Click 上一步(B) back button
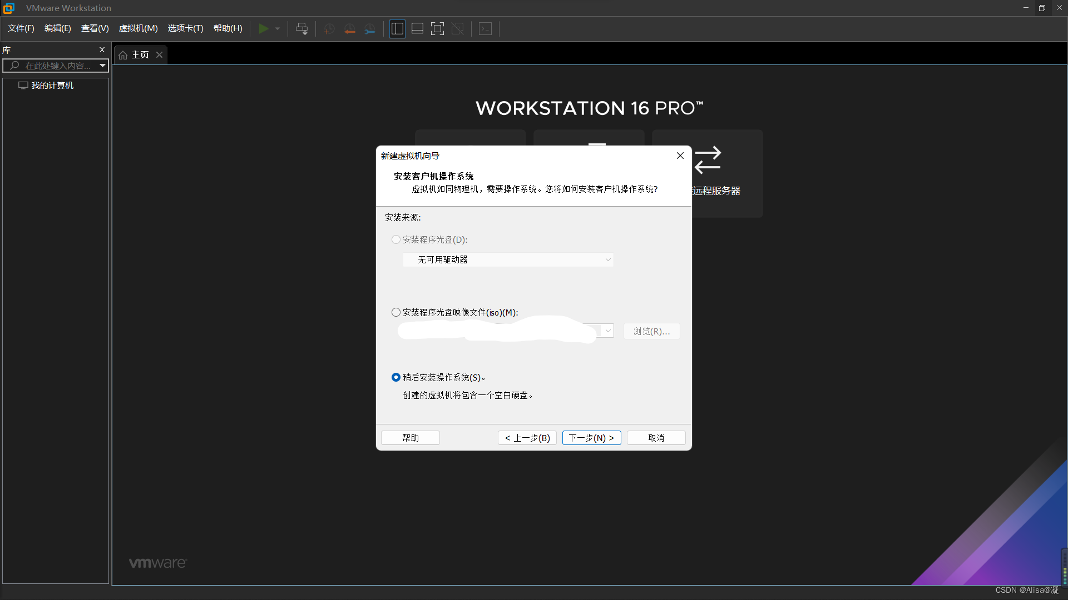1068x600 pixels. [x=527, y=438]
